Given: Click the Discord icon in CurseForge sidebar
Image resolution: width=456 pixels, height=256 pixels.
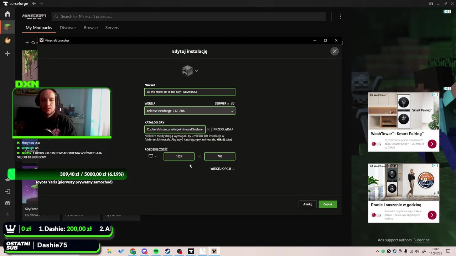Looking at the screenshot, I should (7, 203).
